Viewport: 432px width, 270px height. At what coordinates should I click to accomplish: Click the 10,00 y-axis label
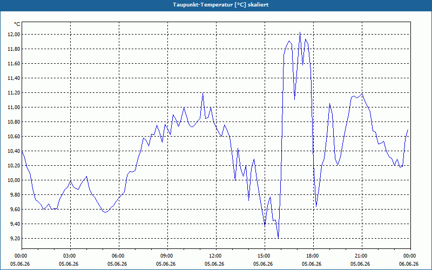(x=14, y=180)
